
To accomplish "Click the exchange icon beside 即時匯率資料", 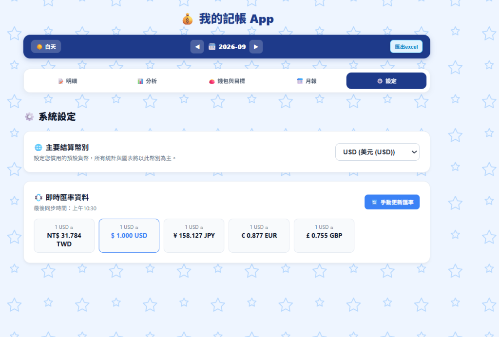I will [x=38, y=197].
